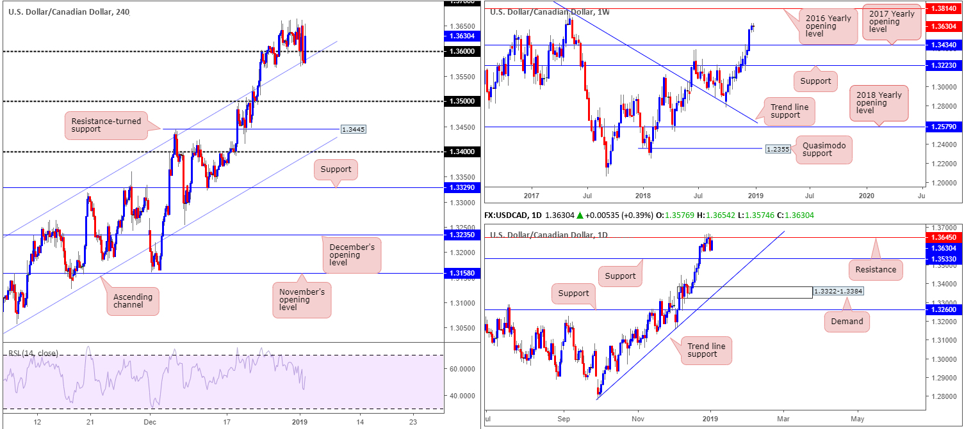Image resolution: width=964 pixels, height=429 pixels.
Task: Click the 'FX:USDCAD, 1D' symbol header
Action: click(x=512, y=217)
